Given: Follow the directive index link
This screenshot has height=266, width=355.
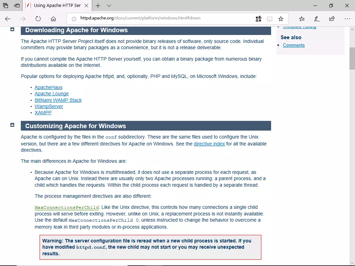Looking at the screenshot, I should [209, 144].
